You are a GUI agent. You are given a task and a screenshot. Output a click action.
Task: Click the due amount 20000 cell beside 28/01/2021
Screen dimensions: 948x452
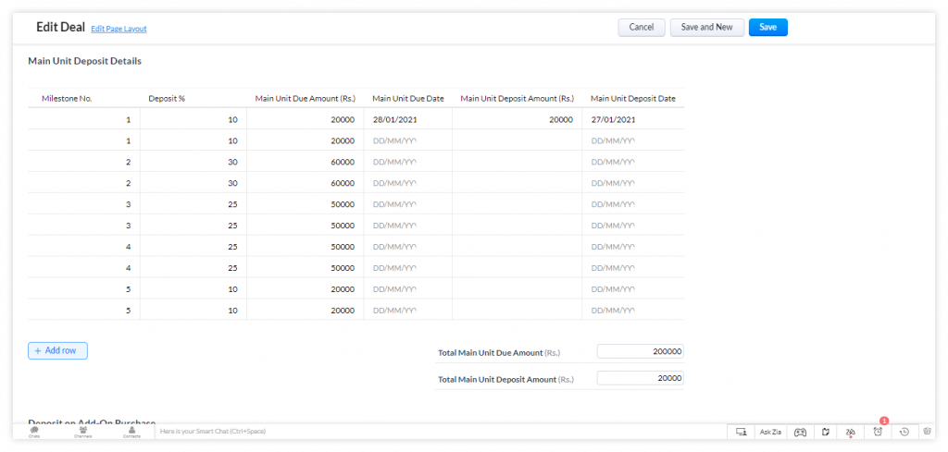pos(305,119)
